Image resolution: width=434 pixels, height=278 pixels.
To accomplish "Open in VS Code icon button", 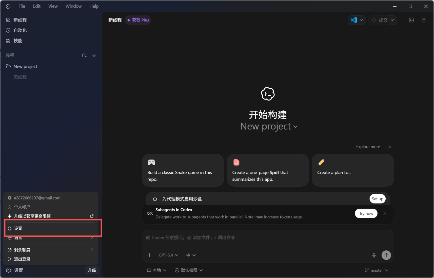I will point(354,20).
